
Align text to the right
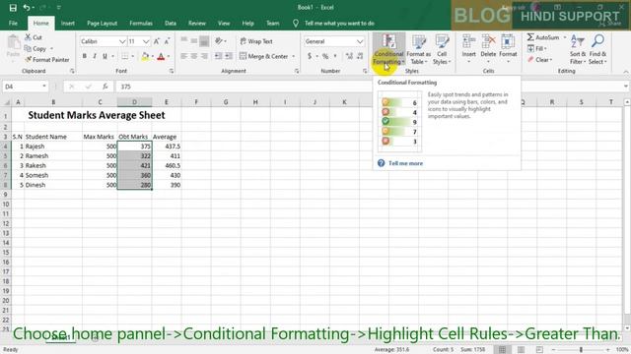(204, 56)
